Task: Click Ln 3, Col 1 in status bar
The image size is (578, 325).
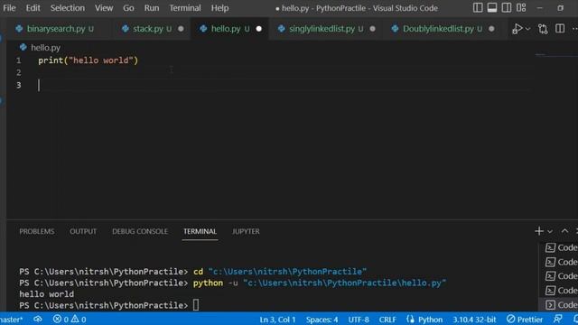Action: pos(277,320)
